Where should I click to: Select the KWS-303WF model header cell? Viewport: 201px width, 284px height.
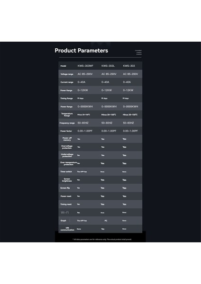click(x=85, y=66)
